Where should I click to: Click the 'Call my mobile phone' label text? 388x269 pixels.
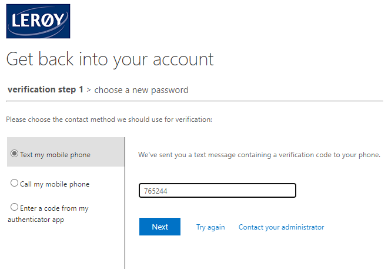point(55,184)
